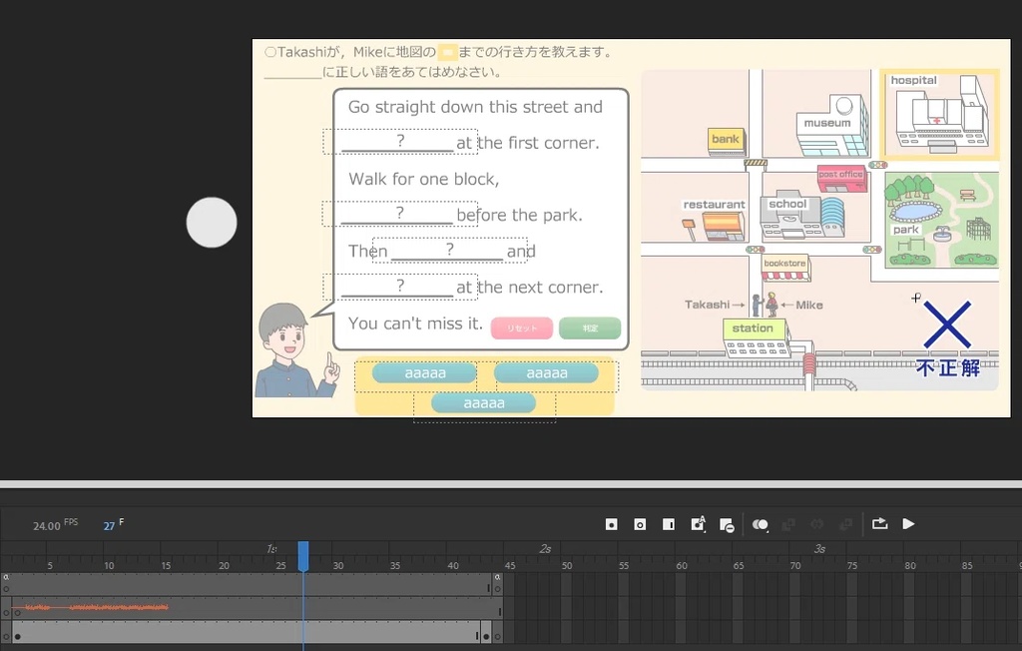This screenshot has height=651, width=1022.
Task: Click the Insert Keyframe icon
Action: coord(611,524)
